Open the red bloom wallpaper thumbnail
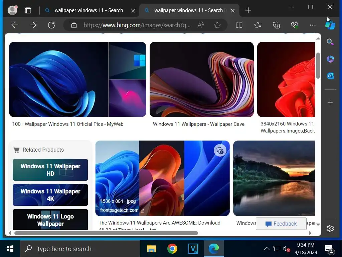 coord(286,80)
